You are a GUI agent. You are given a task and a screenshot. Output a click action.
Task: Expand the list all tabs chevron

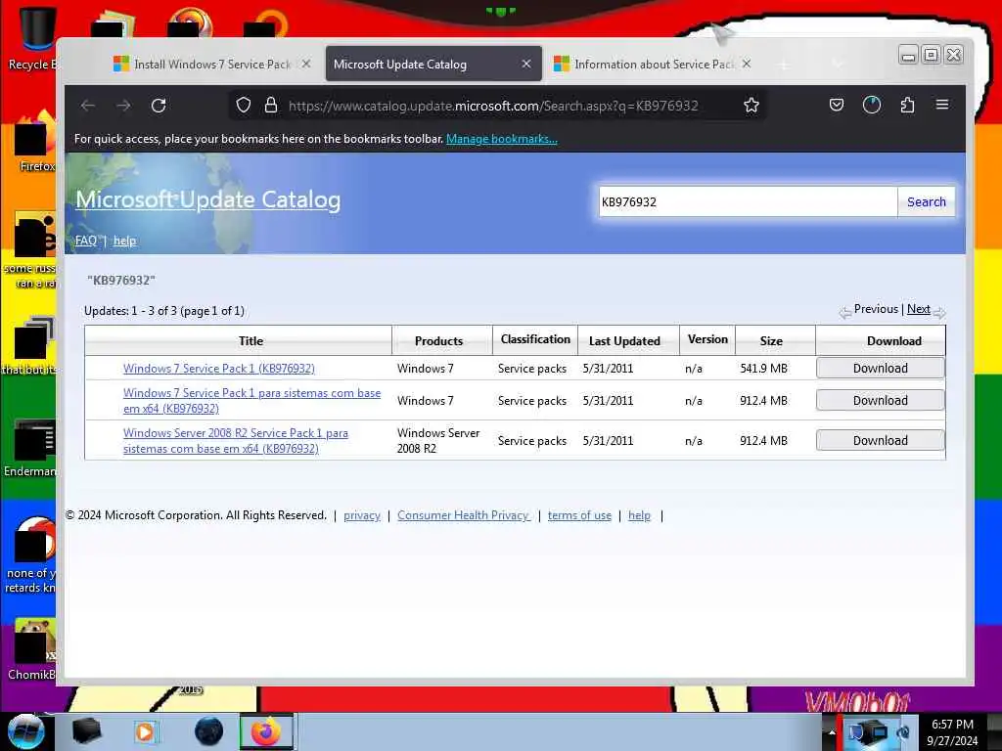click(838, 64)
